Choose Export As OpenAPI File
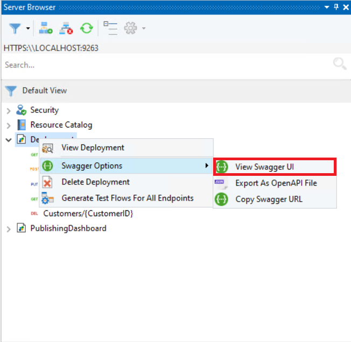The height and width of the screenshot is (342, 351). coord(276,183)
